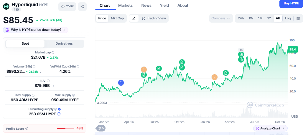The width and height of the screenshot is (303, 135).
Task: Click the Buy HYPE button
Action: click(x=291, y=4)
